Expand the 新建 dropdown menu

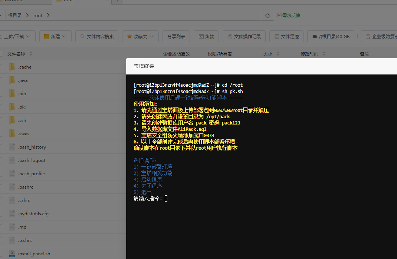55,36
